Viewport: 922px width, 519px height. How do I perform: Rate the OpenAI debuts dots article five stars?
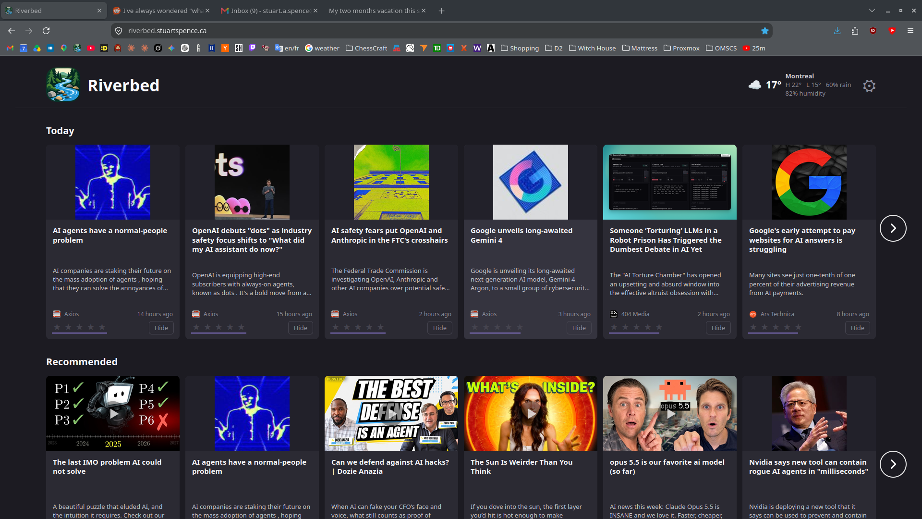242,327
